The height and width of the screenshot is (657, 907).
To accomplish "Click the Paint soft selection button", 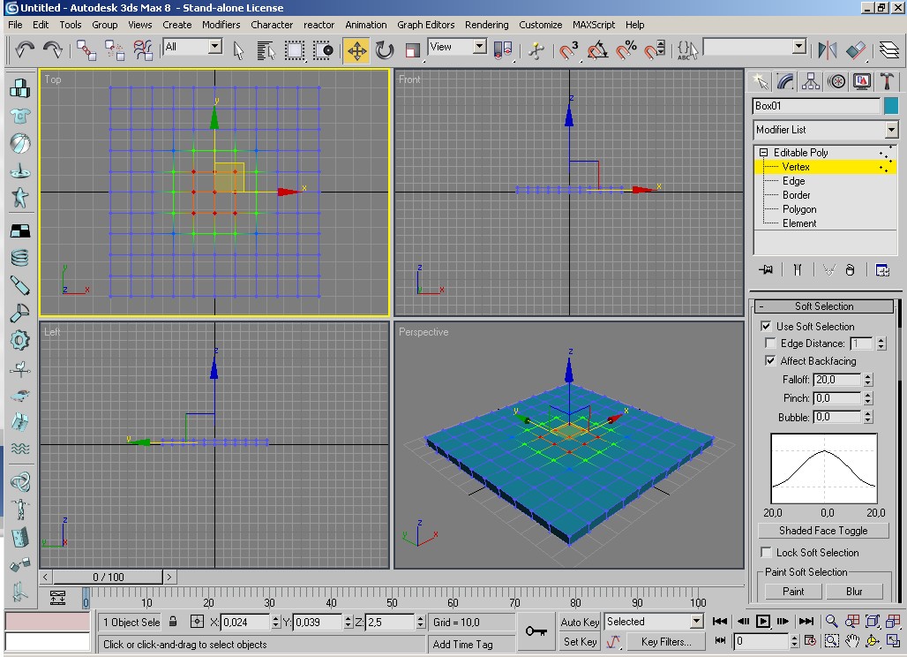I will (793, 591).
